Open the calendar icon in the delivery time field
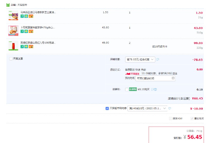Viewport: 206px width, 143px height. click(x=173, y=78)
